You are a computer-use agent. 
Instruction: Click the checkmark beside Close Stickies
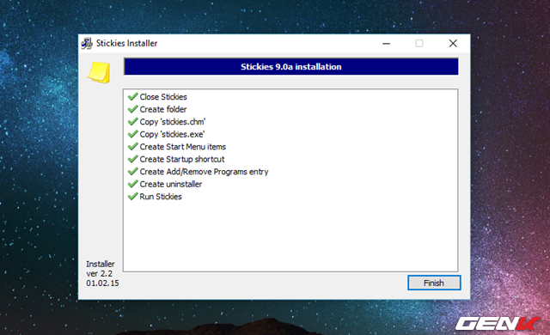(x=132, y=96)
